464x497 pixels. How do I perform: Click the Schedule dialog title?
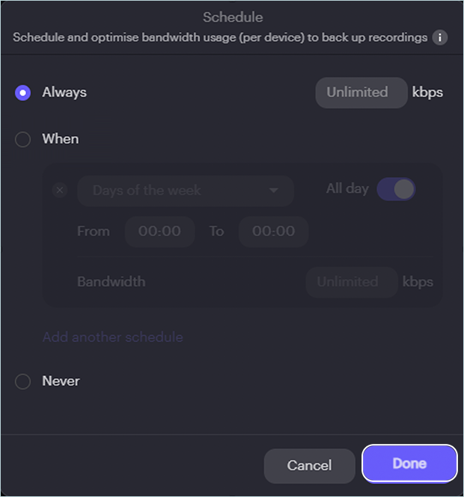[x=233, y=17]
